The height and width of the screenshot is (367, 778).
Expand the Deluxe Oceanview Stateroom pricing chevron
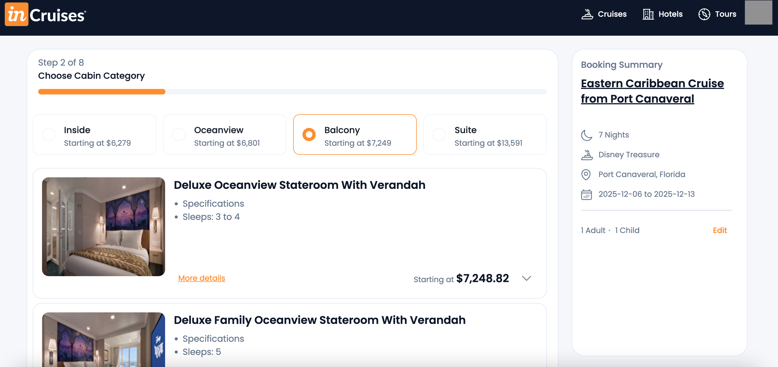pos(526,278)
